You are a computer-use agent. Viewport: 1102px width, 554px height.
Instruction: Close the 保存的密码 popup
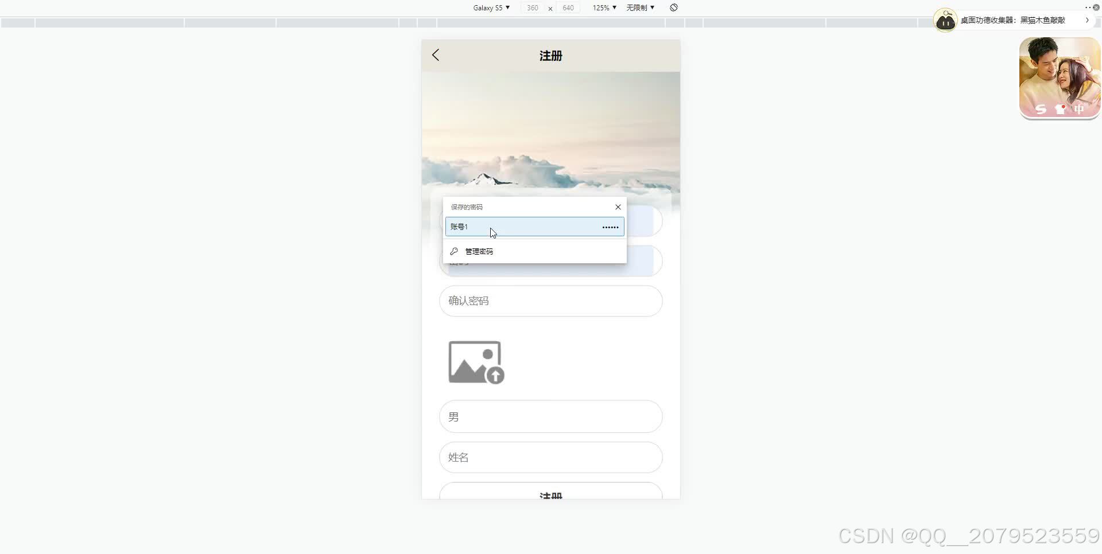point(618,207)
